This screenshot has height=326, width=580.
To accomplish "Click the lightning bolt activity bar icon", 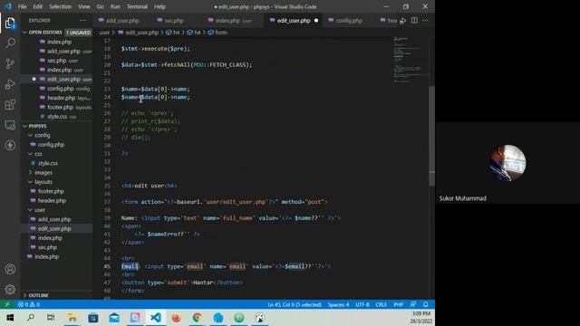I will [x=10, y=145].
